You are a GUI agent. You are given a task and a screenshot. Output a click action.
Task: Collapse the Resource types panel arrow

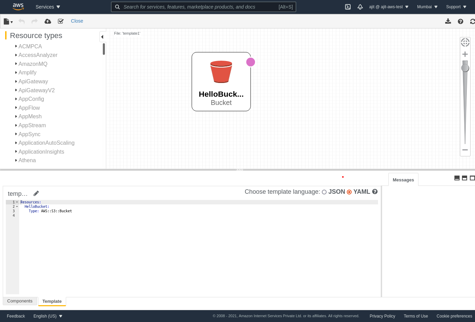(102, 37)
